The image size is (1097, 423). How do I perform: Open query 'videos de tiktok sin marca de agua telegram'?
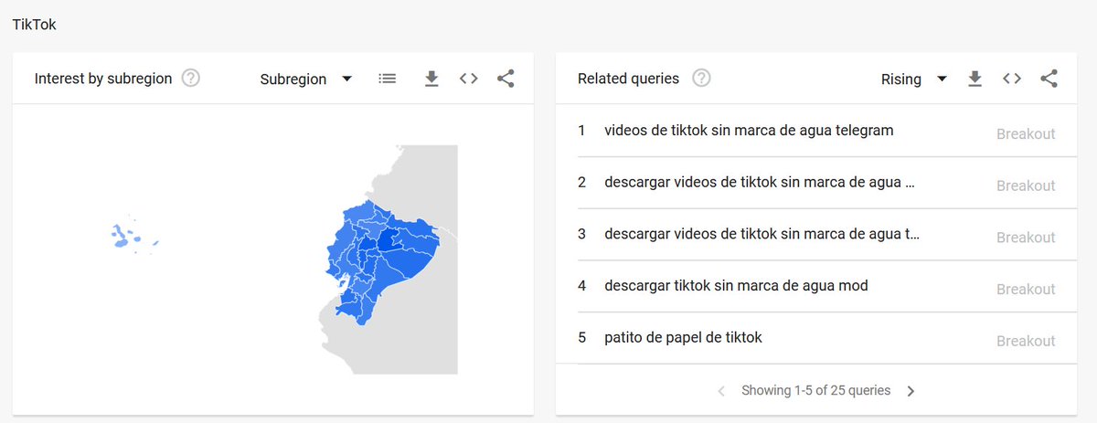tap(749, 131)
